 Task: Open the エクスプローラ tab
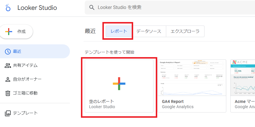click(x=185, y=31)
